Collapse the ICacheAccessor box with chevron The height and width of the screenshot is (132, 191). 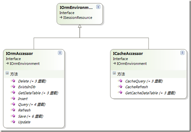click(182, 53)
